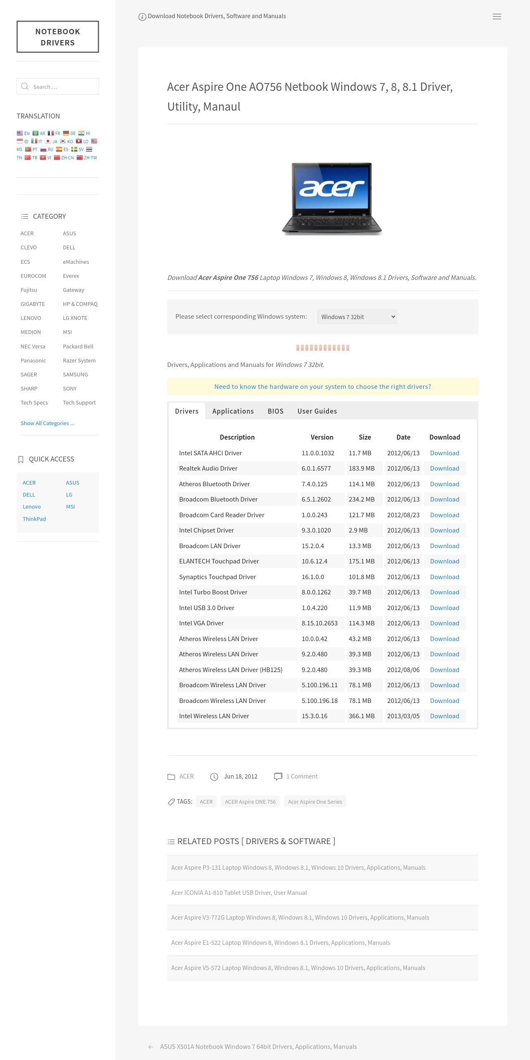Image resolution: width=530 pixels, height=1060 pixels.
Task: Open the ASUS category link
Action: coord(69,233)
